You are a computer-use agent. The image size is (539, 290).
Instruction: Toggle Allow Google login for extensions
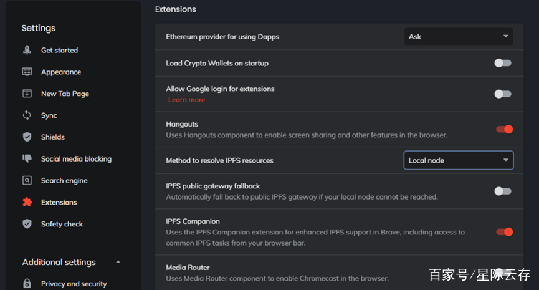(x=503, y=94)
